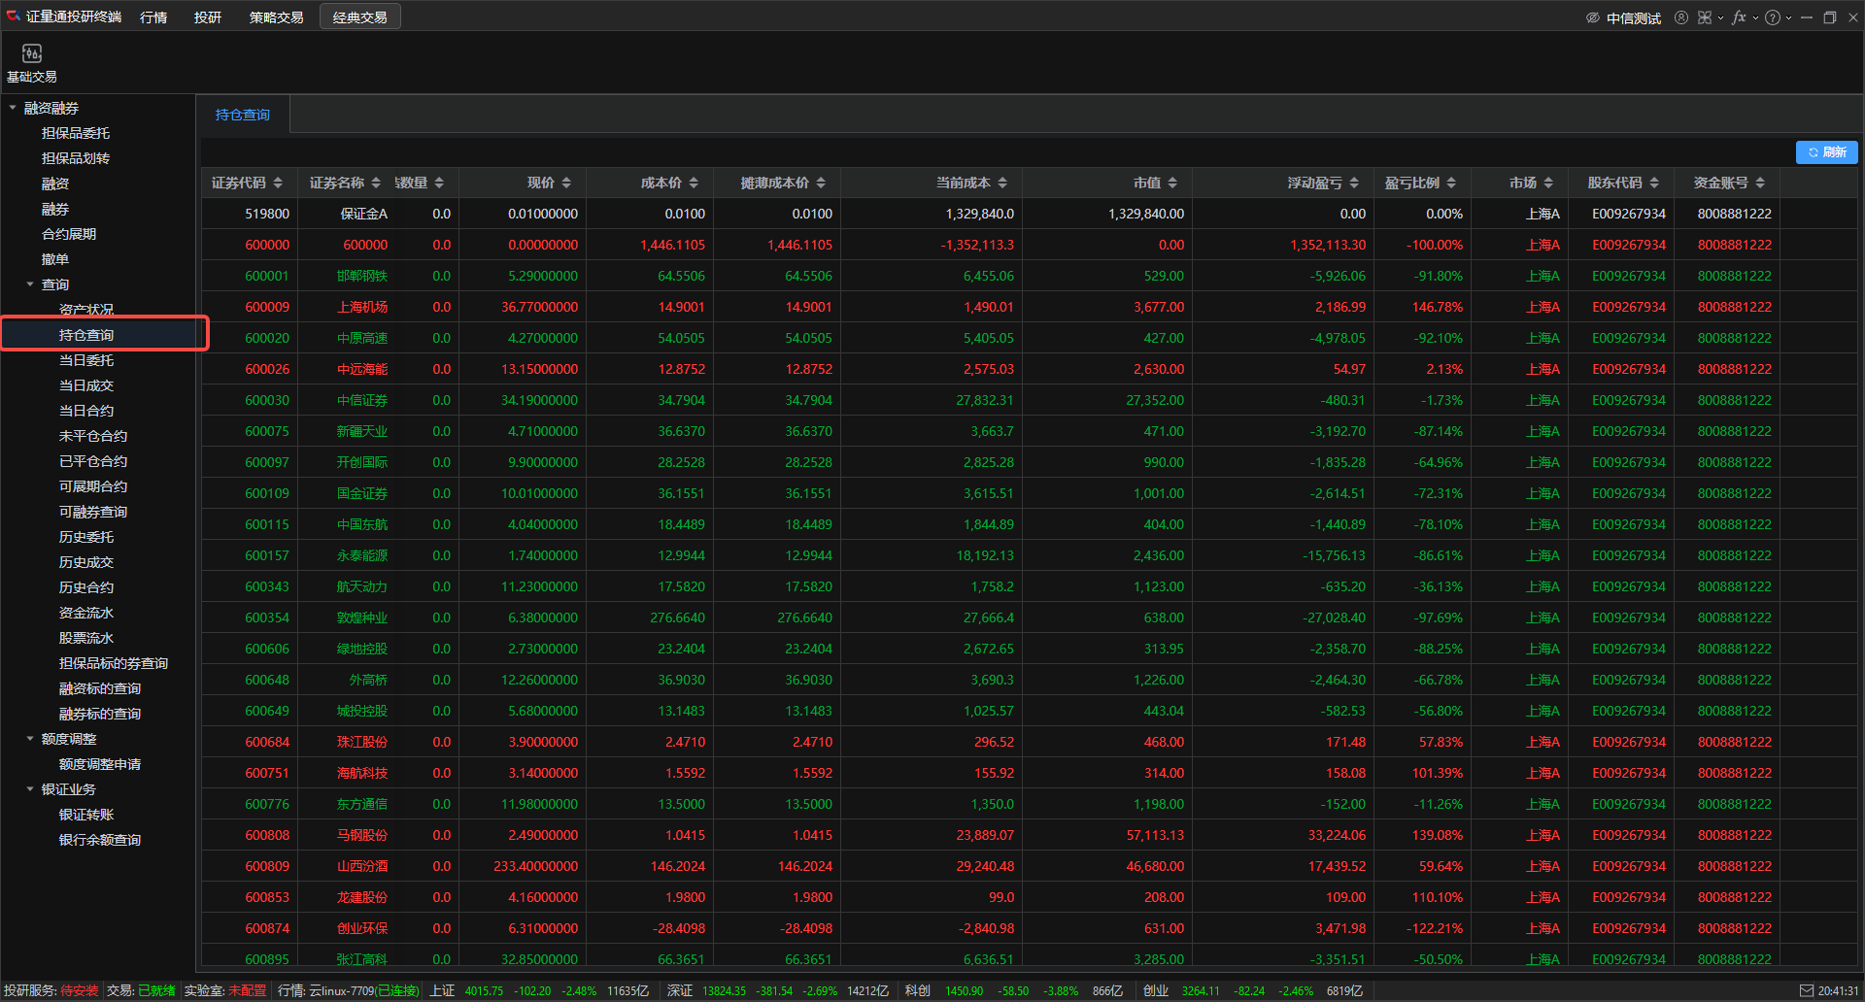Click the blue 刷新 refresh button

tap(1826, 152)
